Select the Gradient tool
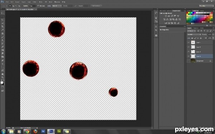Screen dimensions: 215x134 point(3,50)
